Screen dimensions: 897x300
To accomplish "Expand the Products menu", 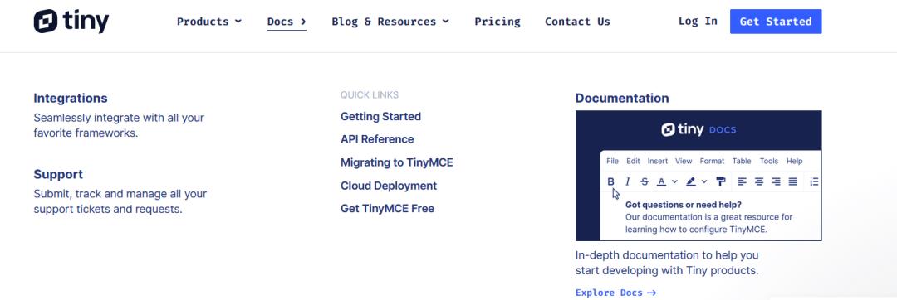I will pyautogui.click(x=208, y=22).
